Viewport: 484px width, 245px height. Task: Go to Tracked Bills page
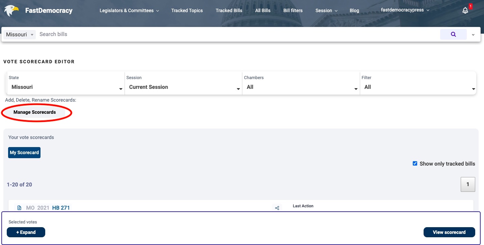229,10
